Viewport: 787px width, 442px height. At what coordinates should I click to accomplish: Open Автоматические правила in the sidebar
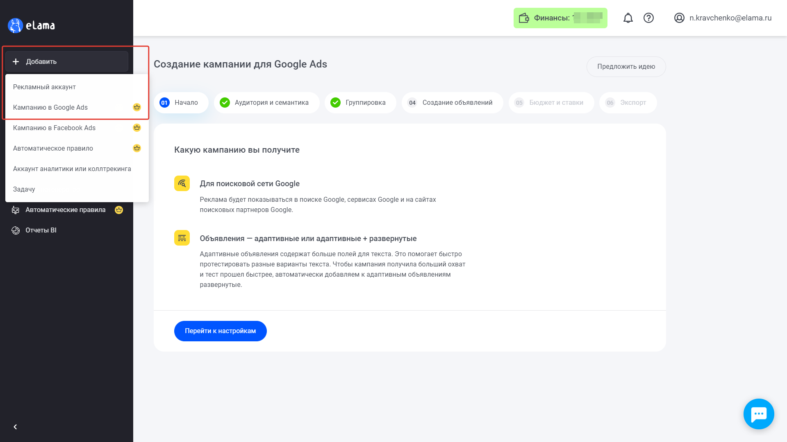click(x=66, y=210)
